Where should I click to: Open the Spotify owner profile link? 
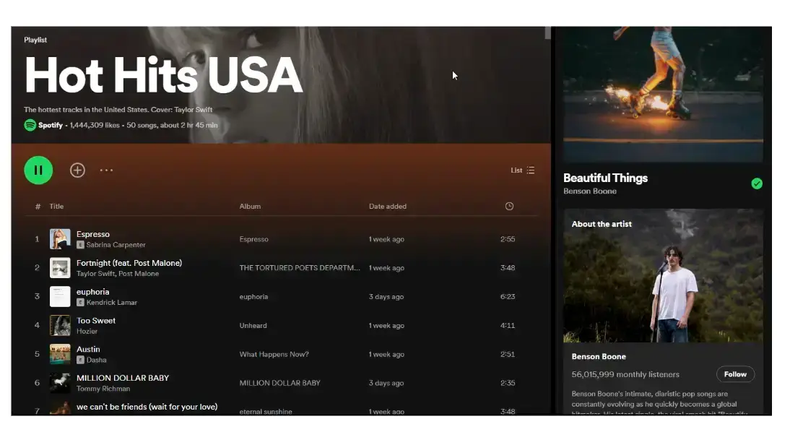tap(50, 125)
